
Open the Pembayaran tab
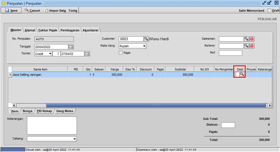(x=70, y=30)
